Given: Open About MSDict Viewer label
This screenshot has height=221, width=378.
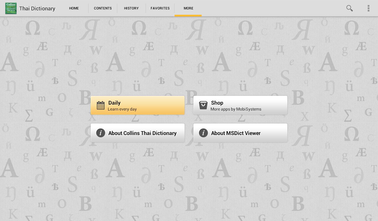Looking at the screenshot, I should coord(236,133).
